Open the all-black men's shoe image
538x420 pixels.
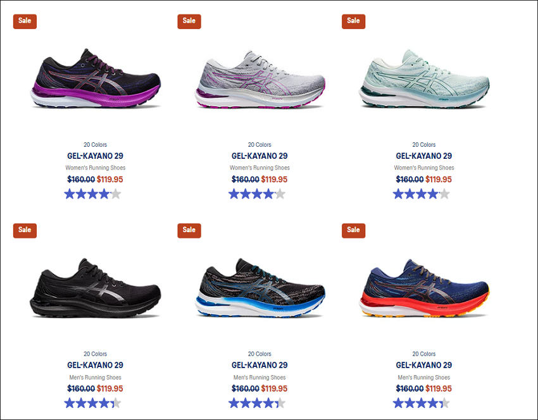[96, 288]
